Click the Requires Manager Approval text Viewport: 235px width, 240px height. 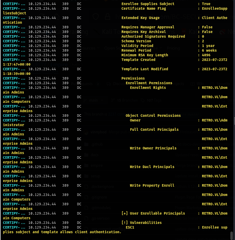tap(148, 27)
